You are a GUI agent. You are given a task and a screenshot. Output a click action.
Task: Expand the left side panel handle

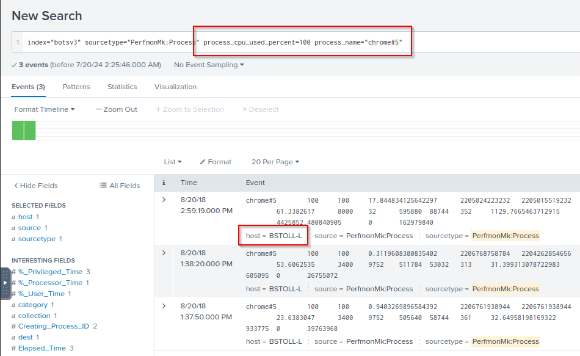coord(5,283)
